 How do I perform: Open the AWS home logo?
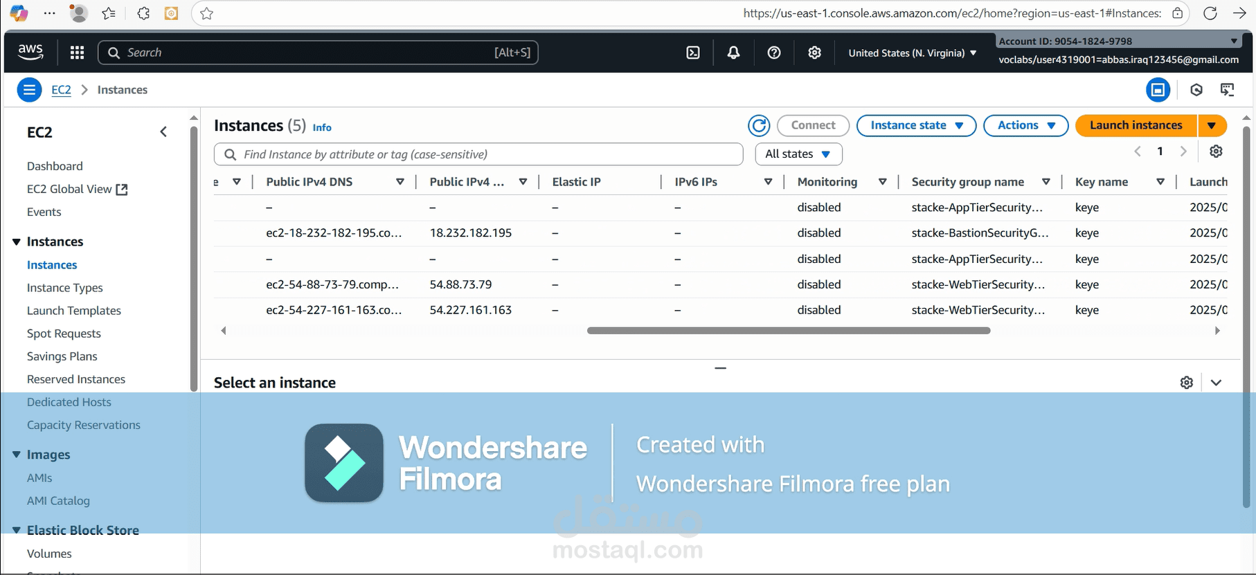(30, 52)
